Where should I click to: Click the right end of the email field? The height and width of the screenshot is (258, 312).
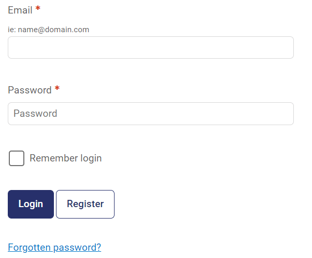tap(287, 47)
